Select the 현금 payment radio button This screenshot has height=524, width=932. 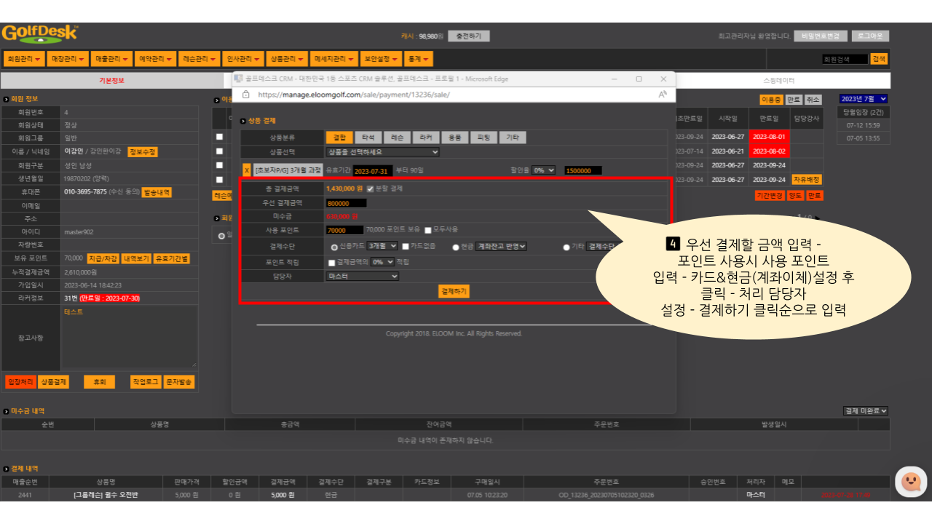(457, 247)
